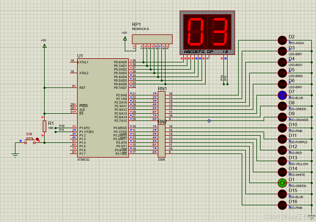The height and width of the screenshot is (222, 316).
Task: Select the D5 LED symbol
Action: (x=282, y=73)
